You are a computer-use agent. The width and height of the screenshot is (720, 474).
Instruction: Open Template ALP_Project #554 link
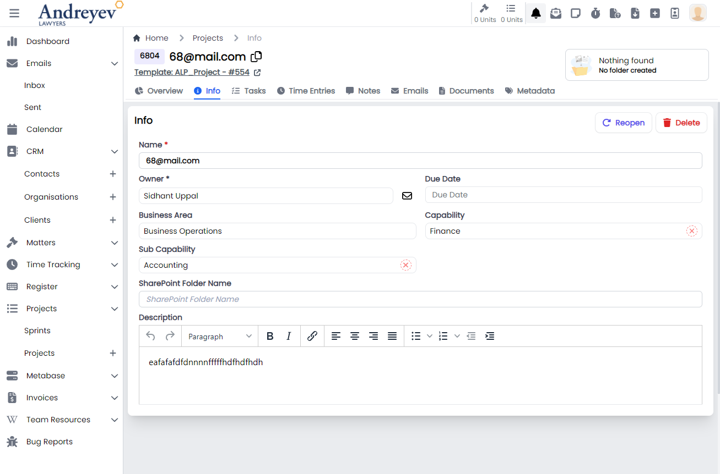click(192, 72)
